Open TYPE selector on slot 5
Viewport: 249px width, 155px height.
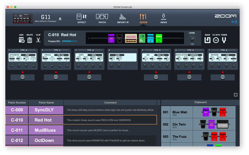(x=157, y=50)
